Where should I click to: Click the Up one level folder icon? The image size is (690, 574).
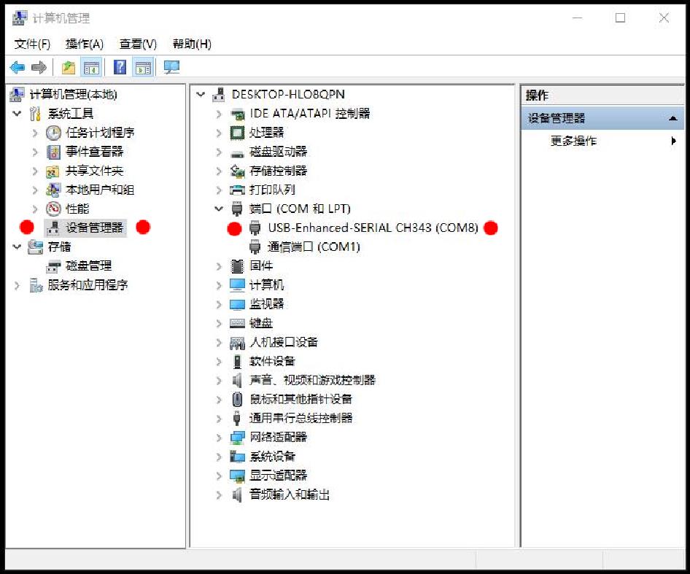69,67
